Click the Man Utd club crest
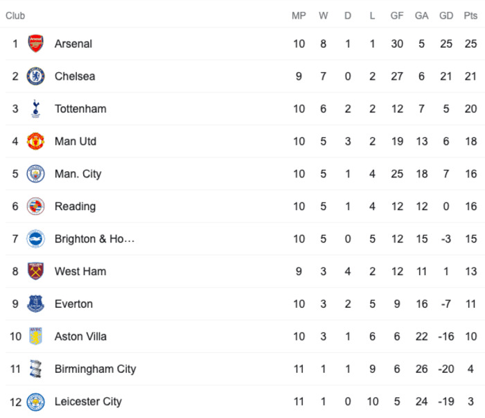The image size is (485, 418). coord(35,141)
